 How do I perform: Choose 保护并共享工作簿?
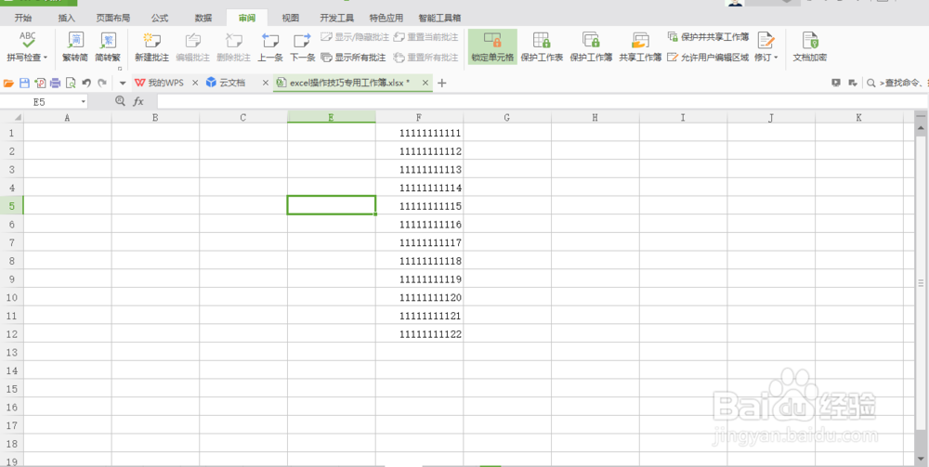coord(708,37)
